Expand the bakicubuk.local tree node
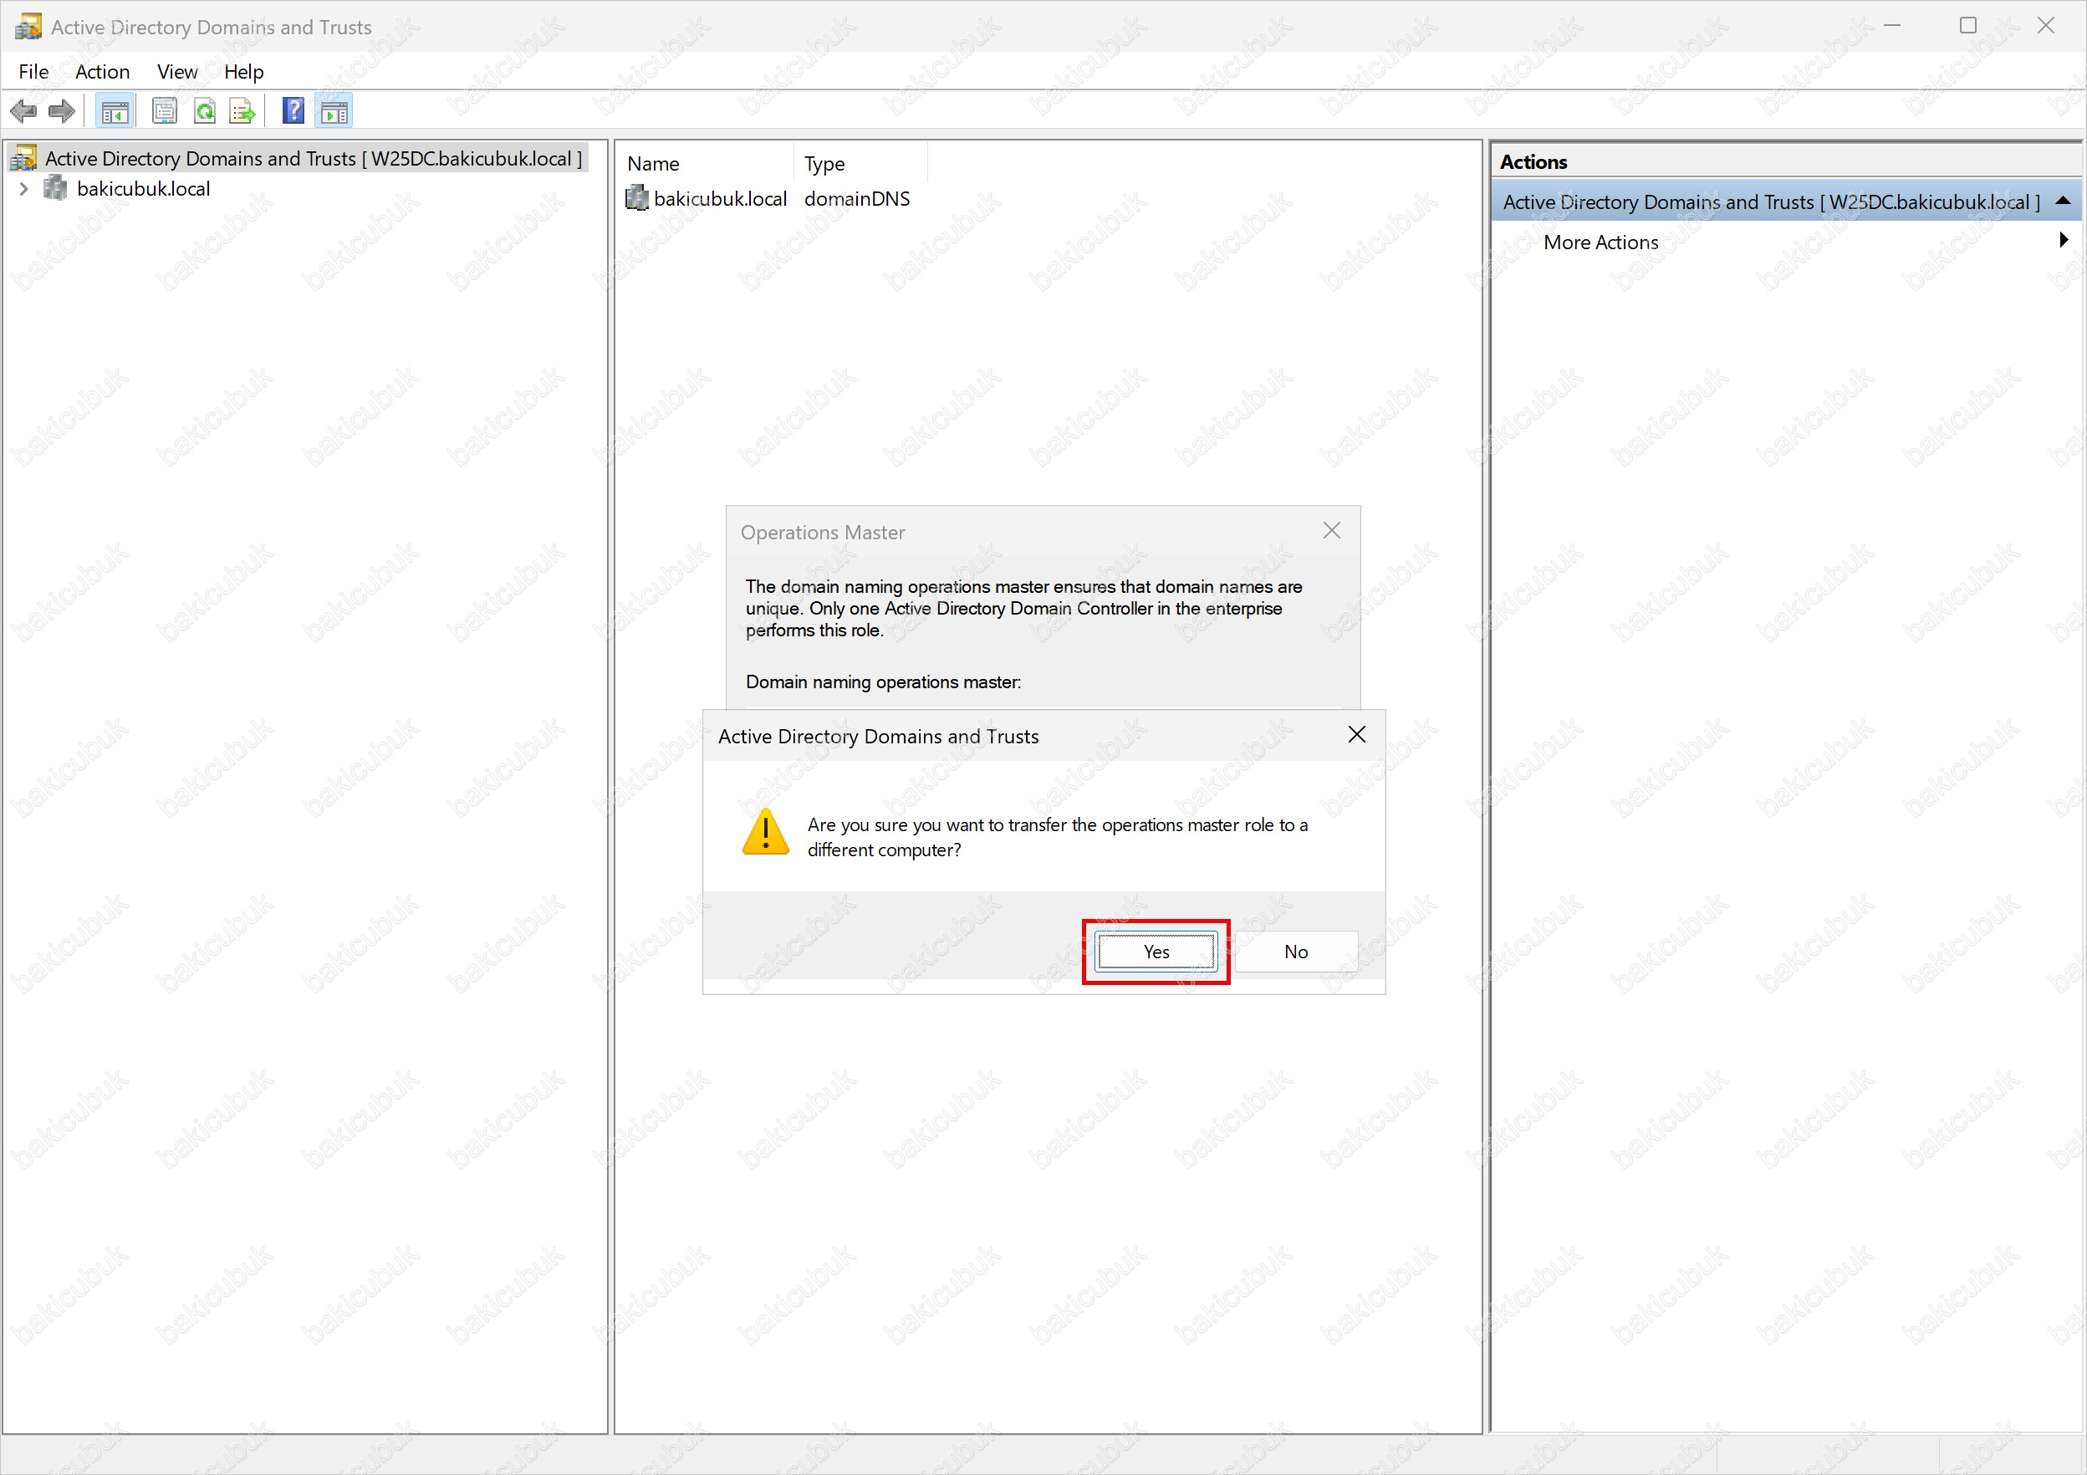 click(24, 189)
